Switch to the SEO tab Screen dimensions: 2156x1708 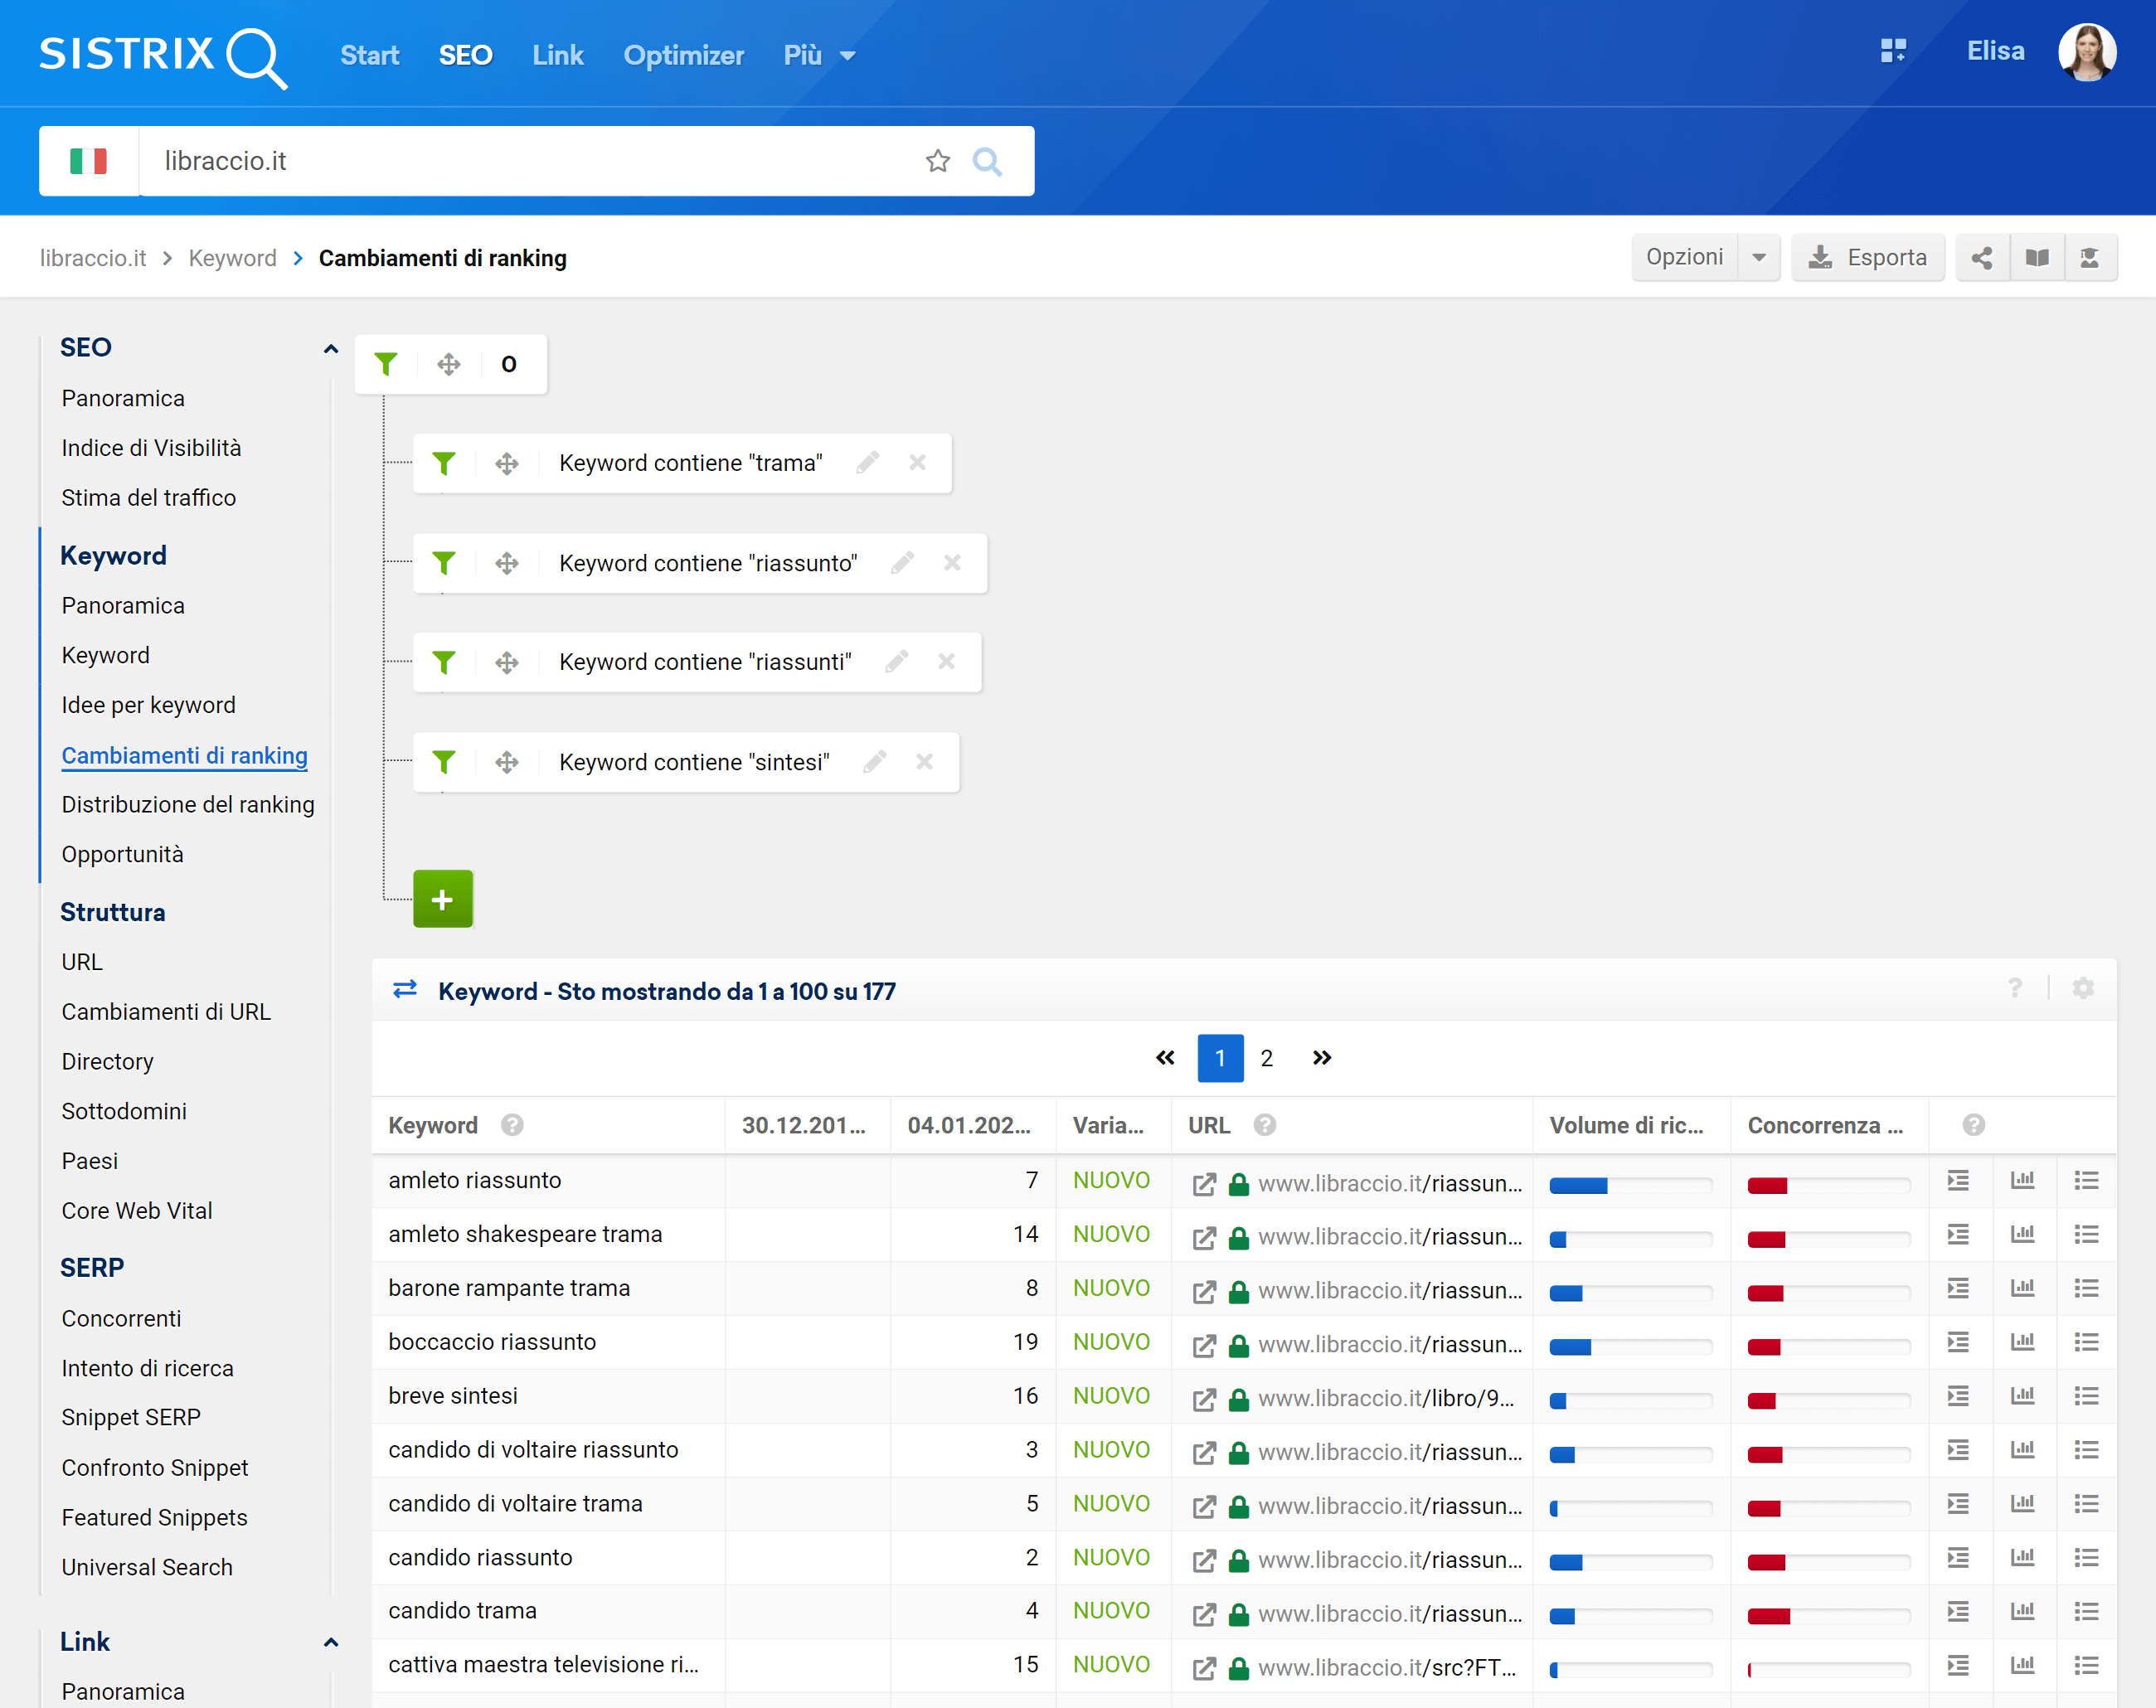(x=465, y=55)
